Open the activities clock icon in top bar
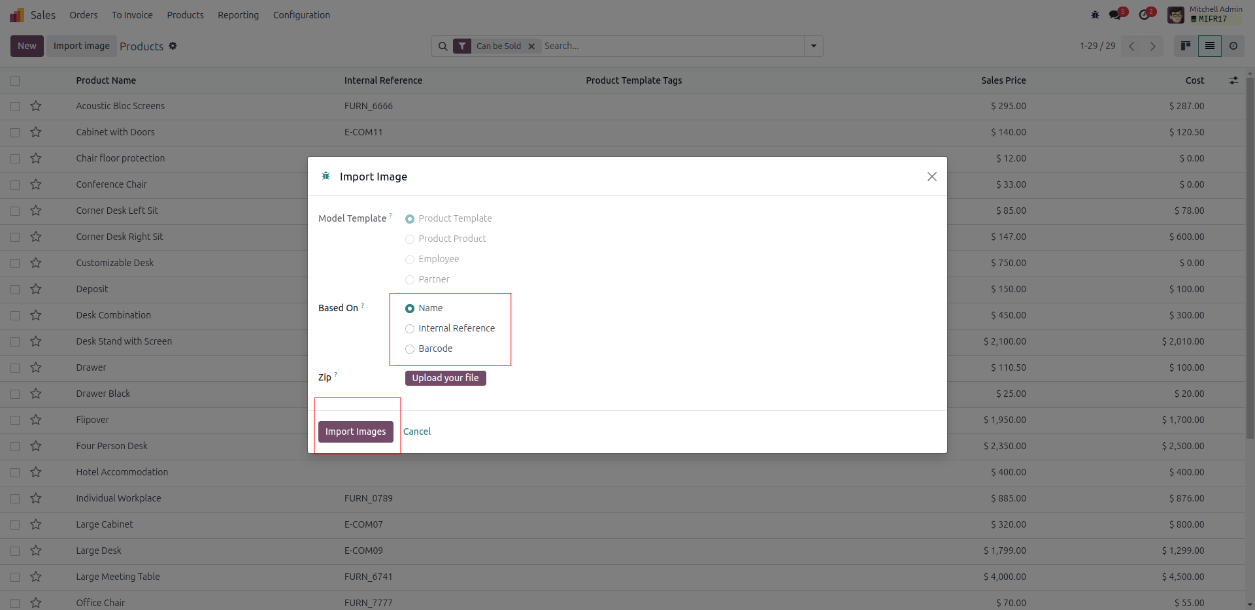This screenshot has width=1255, height=610. point(1144,14)
